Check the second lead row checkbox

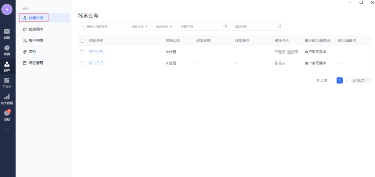click(82, 63)
